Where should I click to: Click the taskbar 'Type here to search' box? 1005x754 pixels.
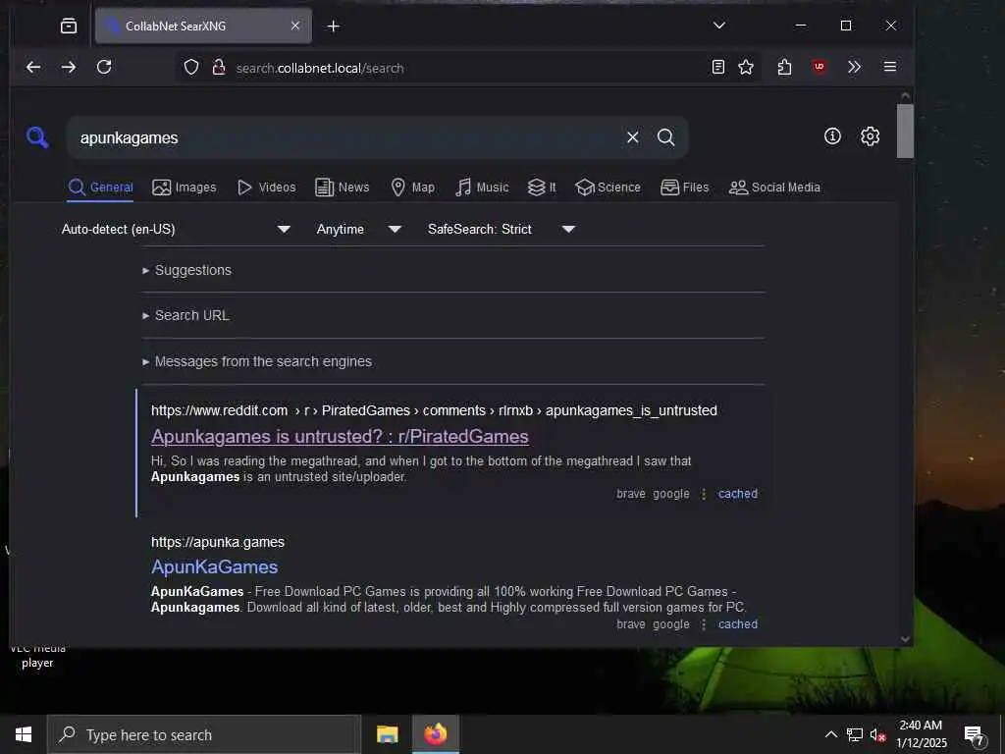203,734
